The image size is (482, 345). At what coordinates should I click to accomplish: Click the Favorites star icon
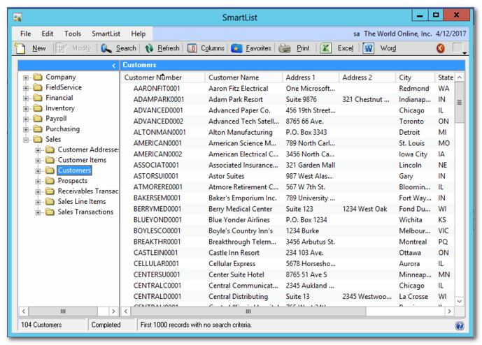coord(236,48)
